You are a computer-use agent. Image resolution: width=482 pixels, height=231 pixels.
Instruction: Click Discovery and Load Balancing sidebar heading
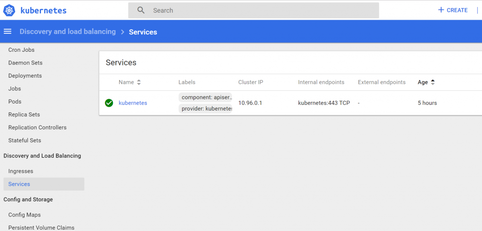tap(42, 156)
